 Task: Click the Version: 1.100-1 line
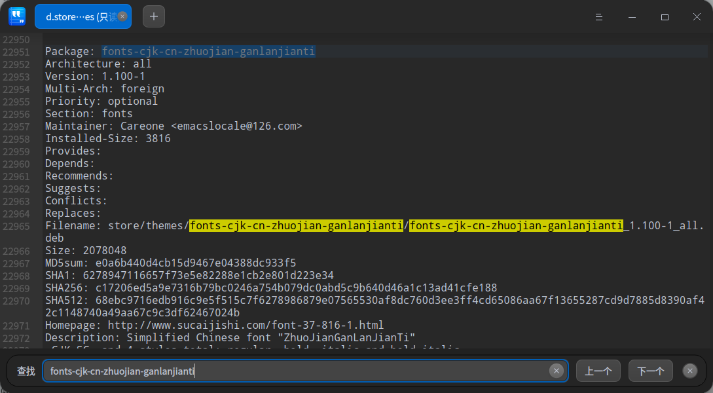[x=95, y=77]
